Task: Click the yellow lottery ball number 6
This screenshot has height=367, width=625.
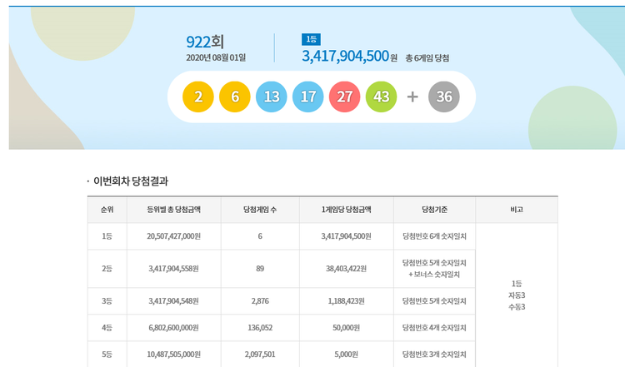Action: (x=235, y=97)
